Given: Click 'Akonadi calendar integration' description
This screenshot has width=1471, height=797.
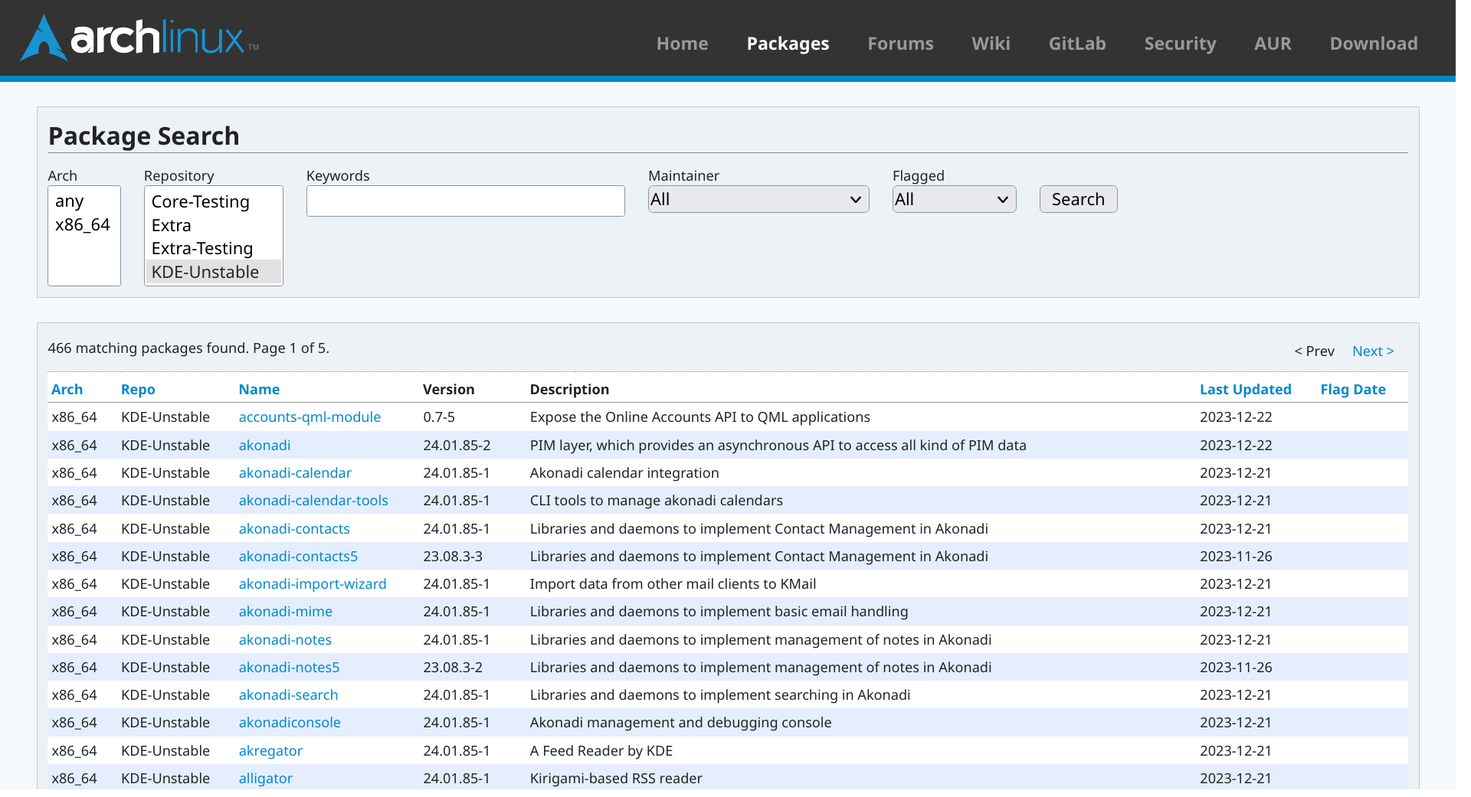Looking at the screenshot, I should click(x=624, y=472).
